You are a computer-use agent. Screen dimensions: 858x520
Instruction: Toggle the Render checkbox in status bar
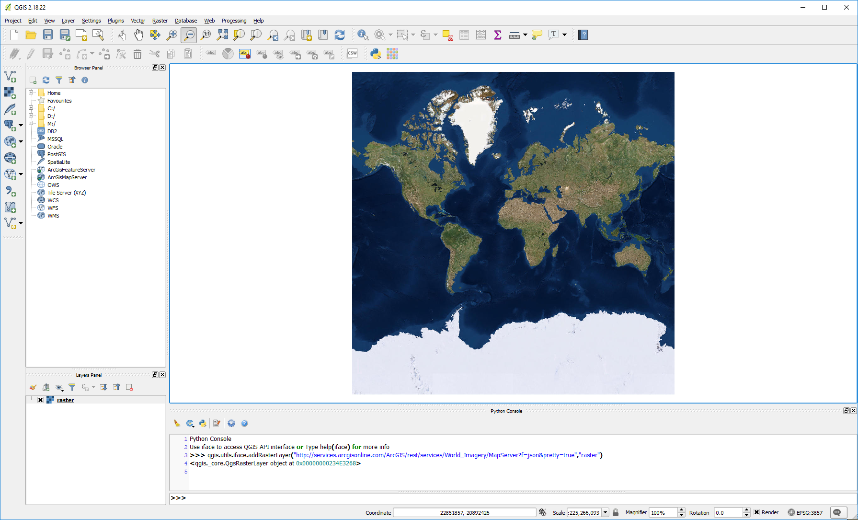coord(757,512)
